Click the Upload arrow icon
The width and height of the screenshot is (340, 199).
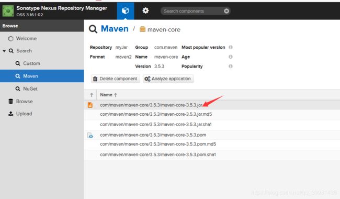(x=10, y=114)
